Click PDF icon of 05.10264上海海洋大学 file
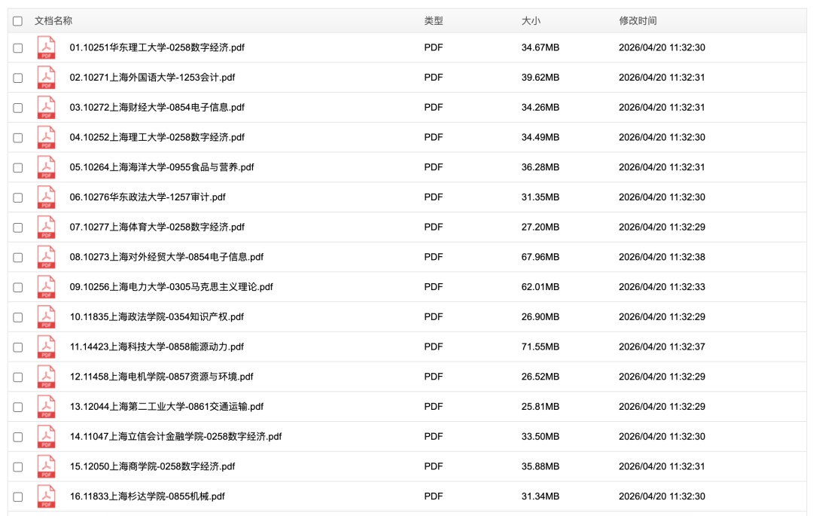This screenshot has height=516, width=813. tap(47, 167)
